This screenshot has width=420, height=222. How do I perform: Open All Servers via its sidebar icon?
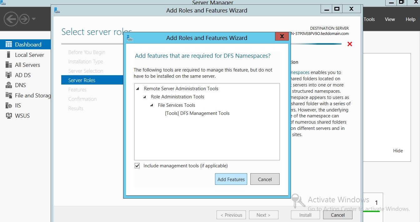(x=9, y=65)
